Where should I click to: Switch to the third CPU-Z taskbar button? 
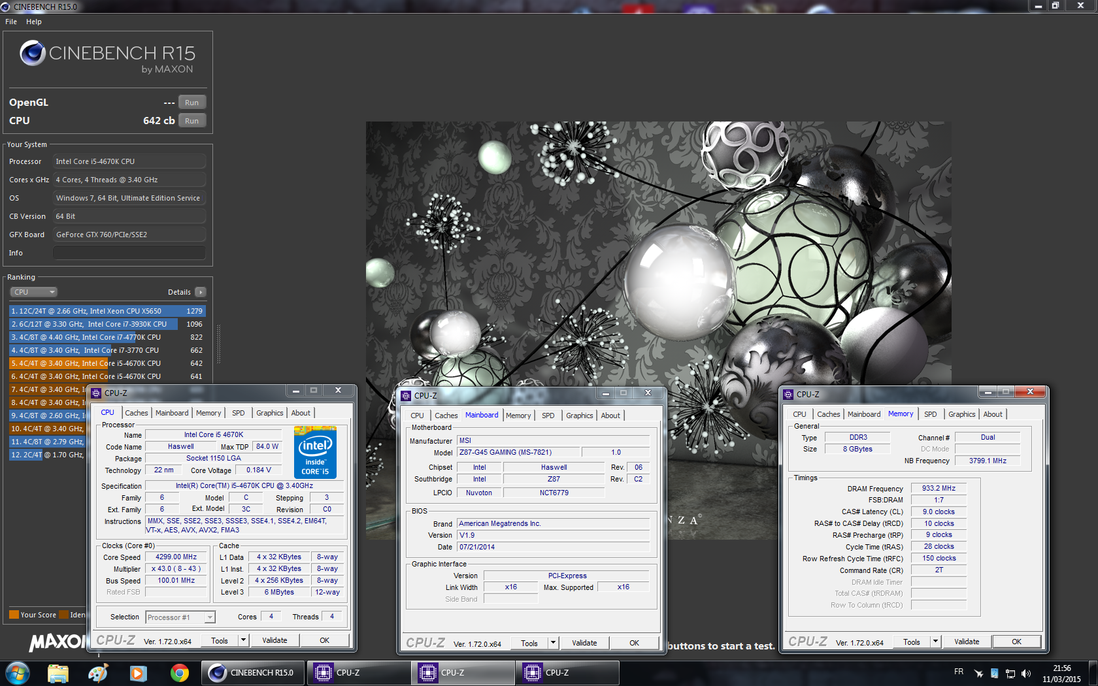pyautogui.click(x=567, y=673)
